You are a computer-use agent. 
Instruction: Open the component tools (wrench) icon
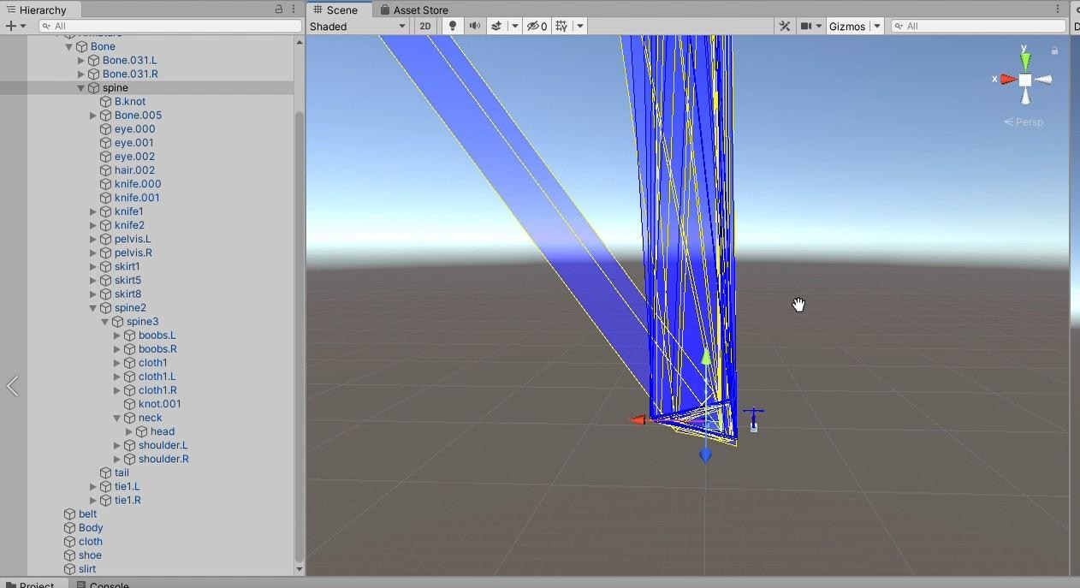(784, 26)
